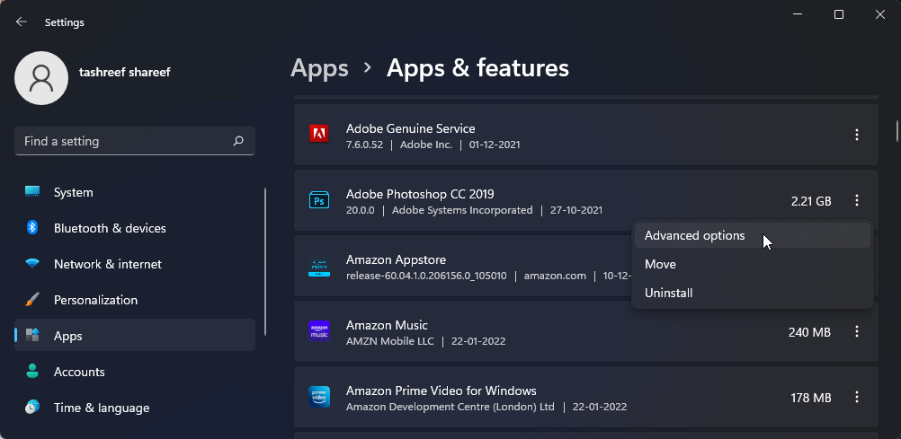Click Adobe Systems Incorporated publisher text
901x439 pixels.
pyautogui.click(x=462, y=211)
